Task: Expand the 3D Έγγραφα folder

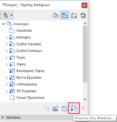Action: (7, 91)
